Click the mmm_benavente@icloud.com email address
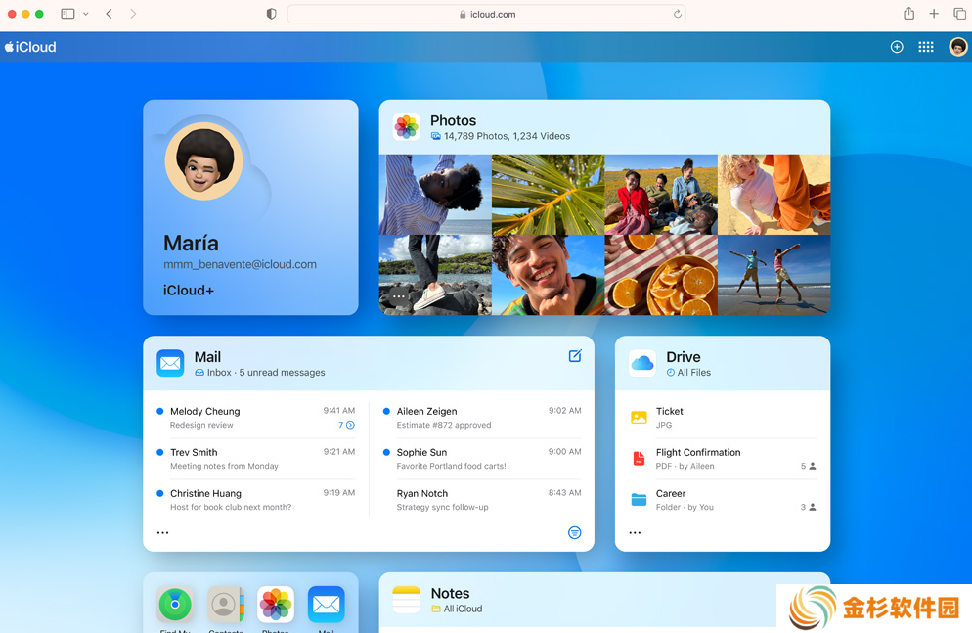Screen dimensions: 972x633 [240, 264]
